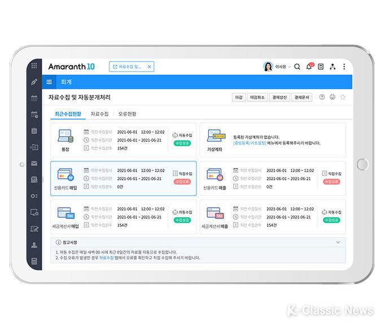Open the mail envelope icon in the sidebar
The image size is (384, 329).
click(34, 164)
